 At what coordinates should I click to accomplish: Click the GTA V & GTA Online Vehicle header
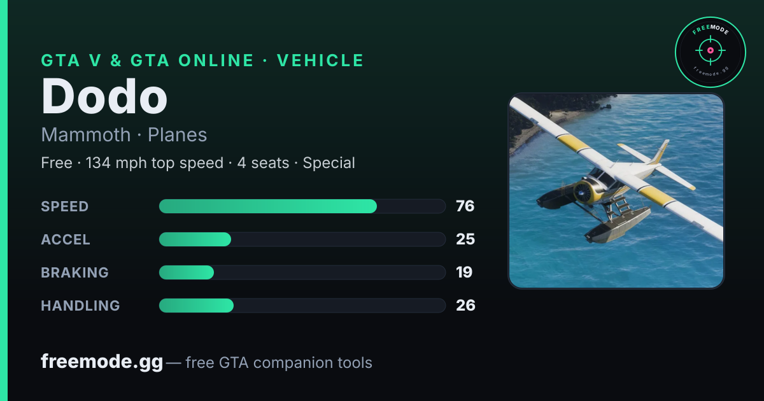pos(202,60)
